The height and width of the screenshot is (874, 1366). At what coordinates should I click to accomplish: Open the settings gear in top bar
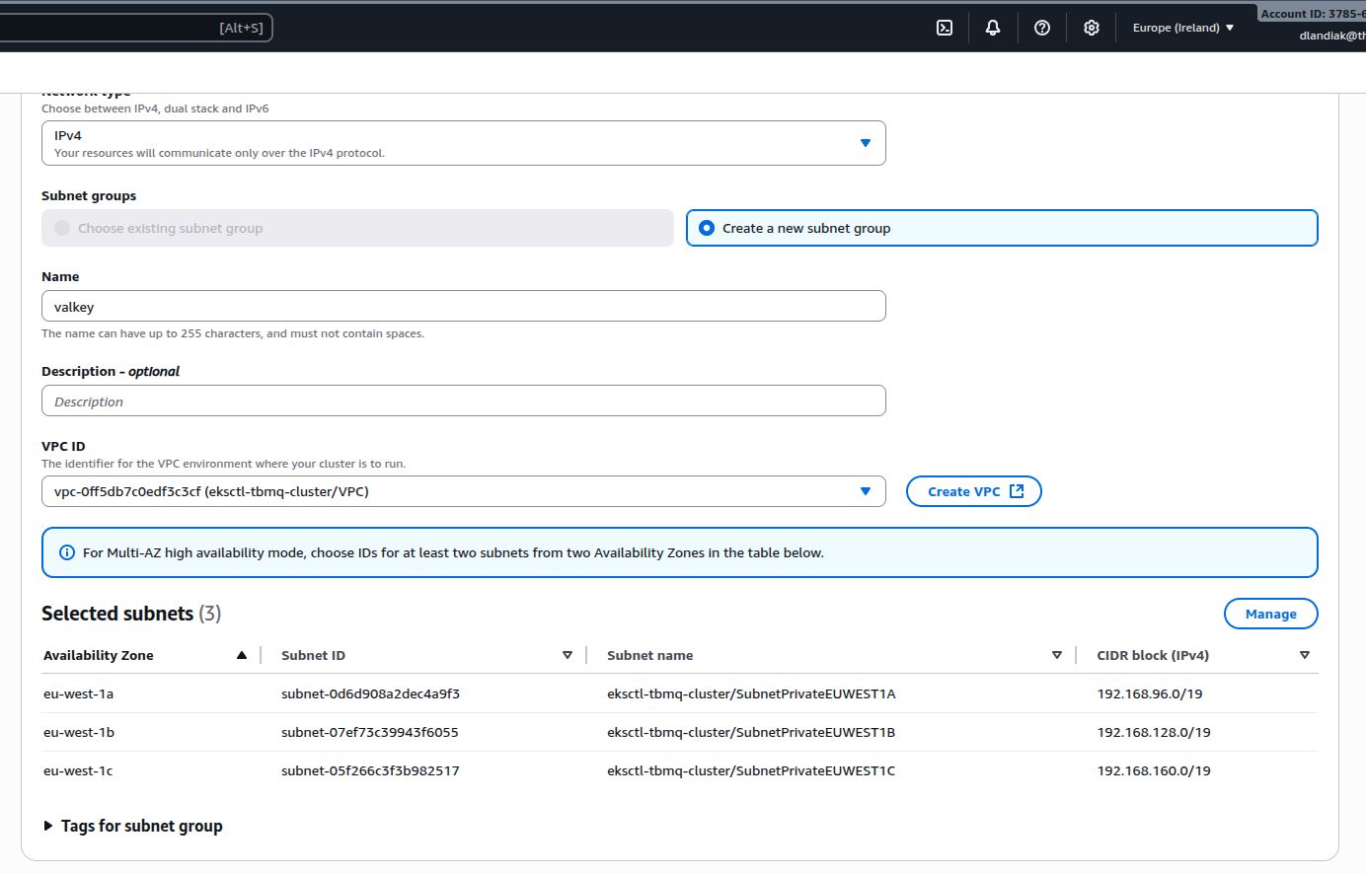point(1092,28)
